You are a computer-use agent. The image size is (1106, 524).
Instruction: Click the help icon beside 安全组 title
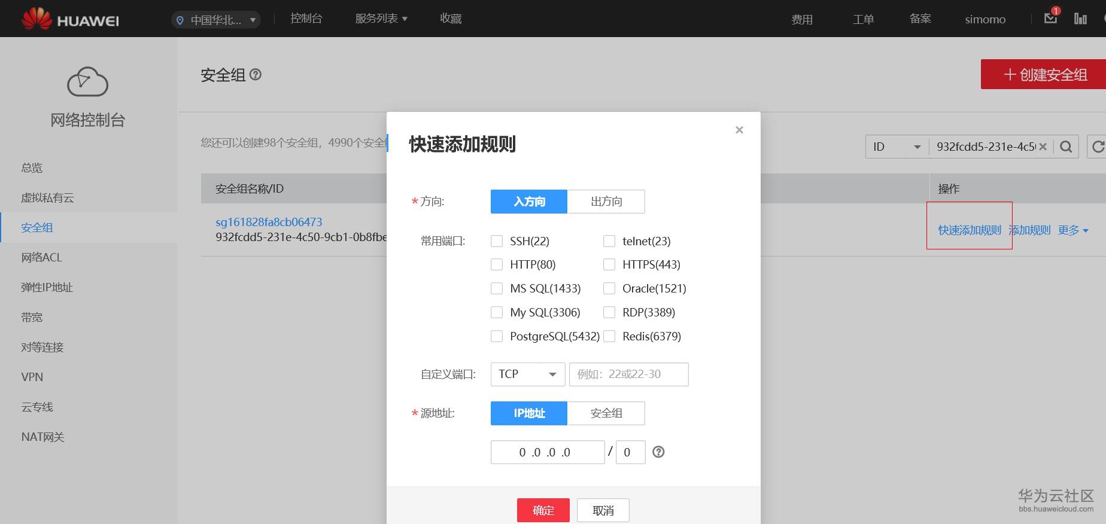click(256, 75)
